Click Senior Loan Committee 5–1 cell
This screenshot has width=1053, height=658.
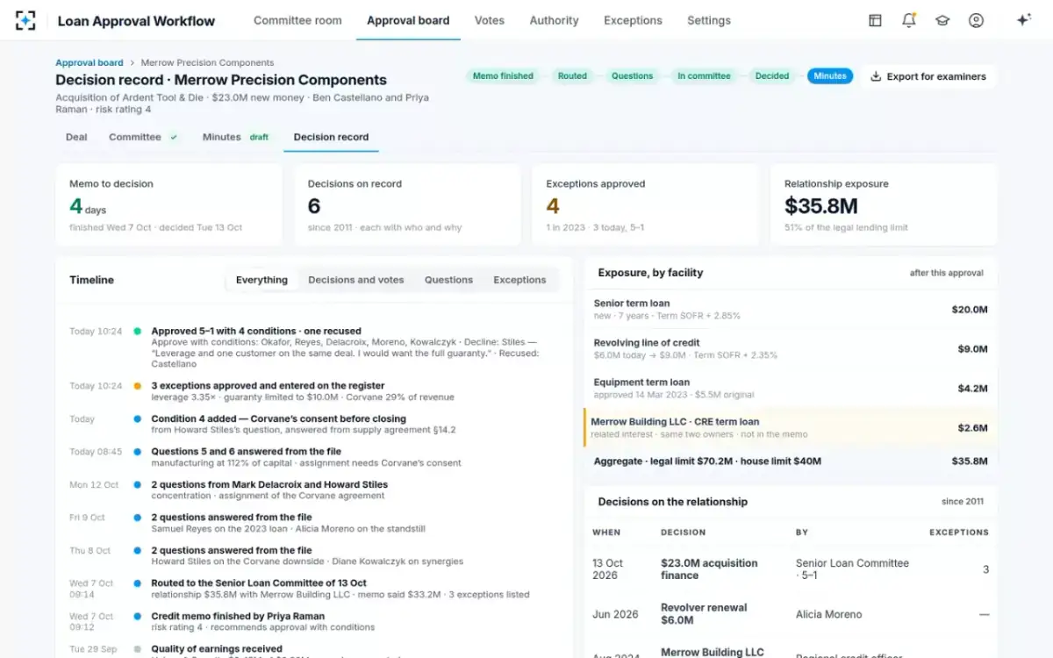(852, 569)
